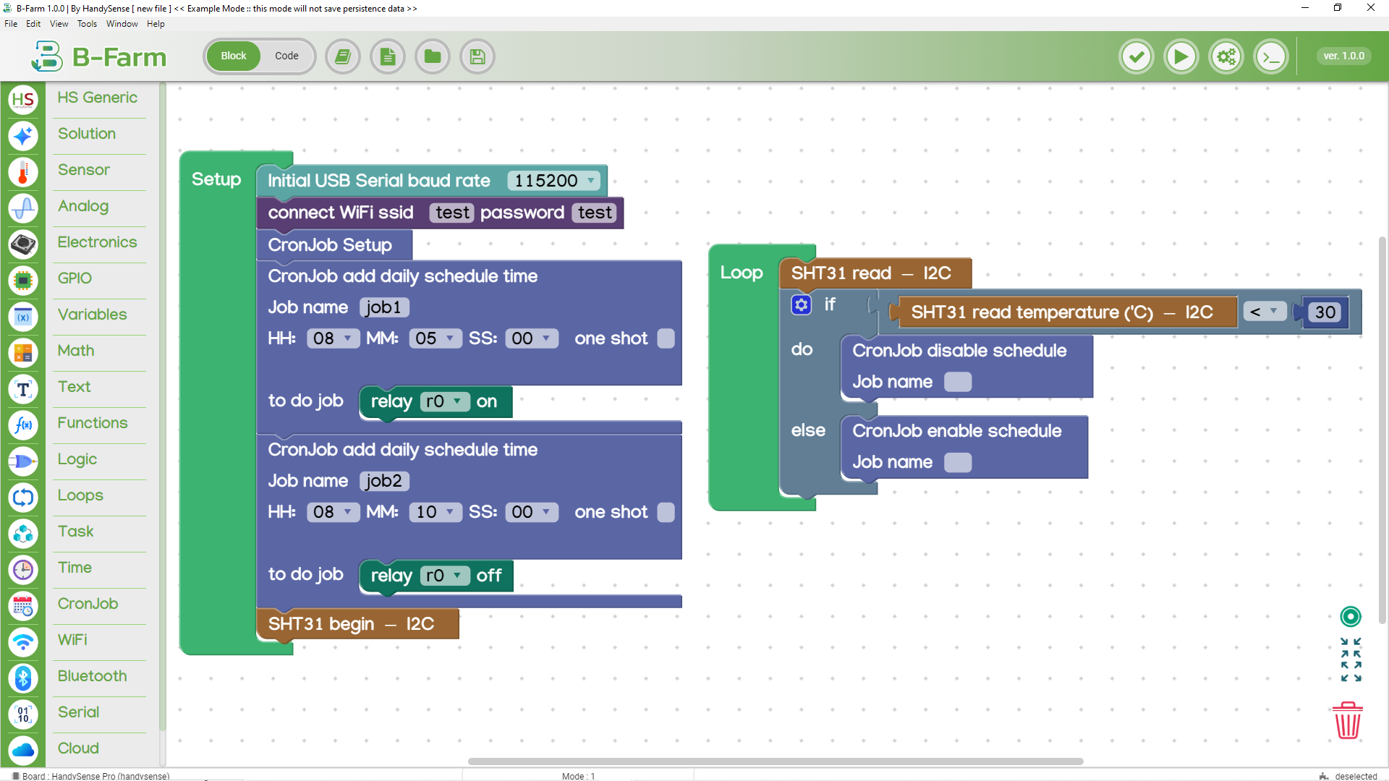
Task: Select the CronJob category
Action: tap(88, 603)
